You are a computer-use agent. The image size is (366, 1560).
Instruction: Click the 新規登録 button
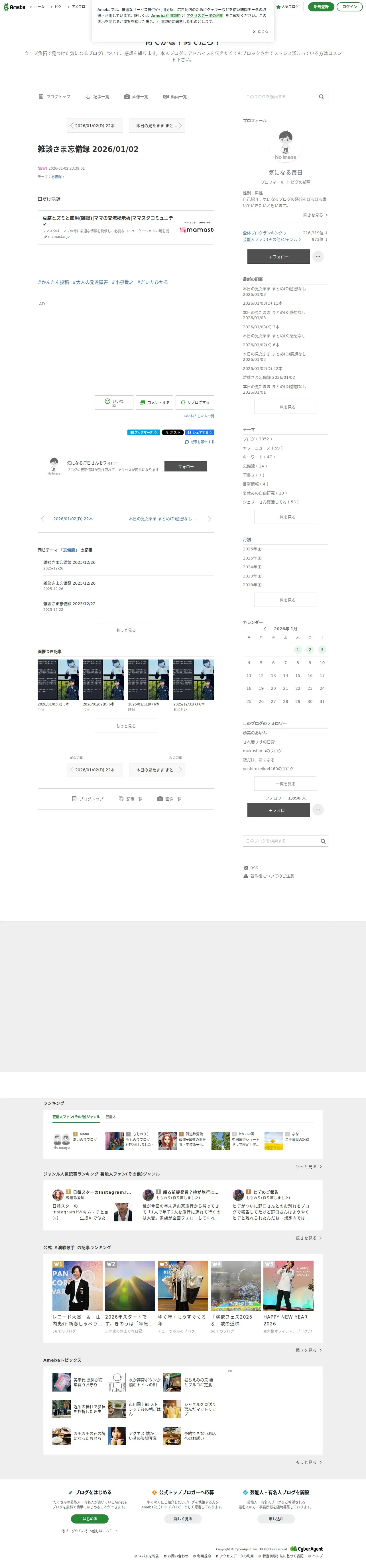point(321,7)
